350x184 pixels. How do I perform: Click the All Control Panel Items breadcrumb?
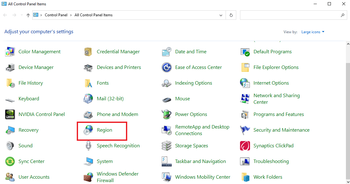[x=93, y=15]
